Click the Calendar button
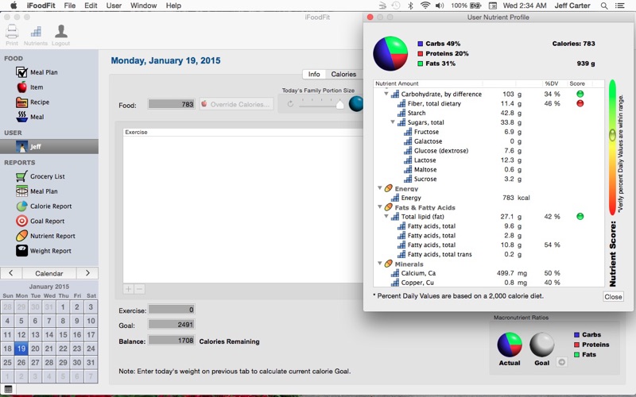 coord(49,273)
